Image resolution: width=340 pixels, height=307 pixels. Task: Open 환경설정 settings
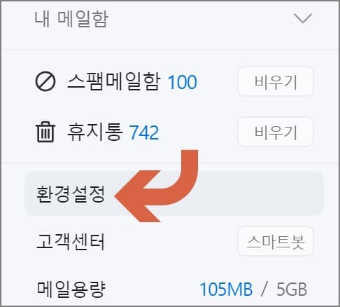pyautogui.click(x=71, y=193)
